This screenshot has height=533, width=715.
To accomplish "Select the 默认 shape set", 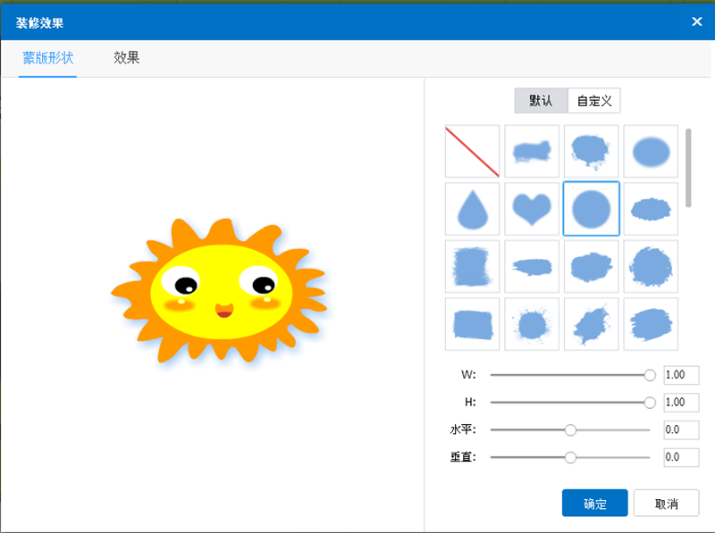I will [x=541, y=101].
